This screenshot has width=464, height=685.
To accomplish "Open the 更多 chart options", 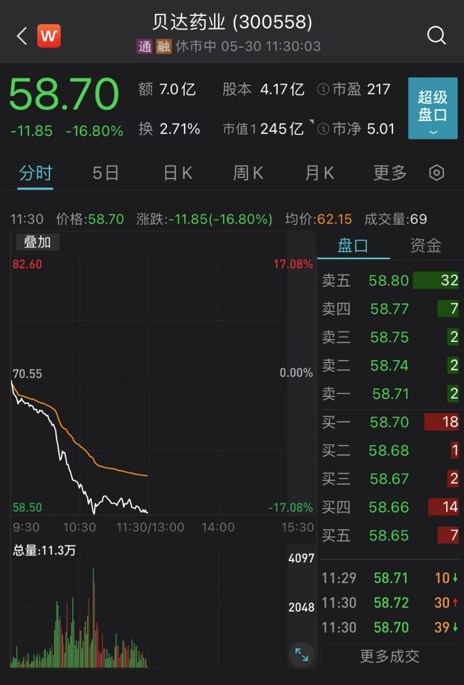I will pos(389,173).
